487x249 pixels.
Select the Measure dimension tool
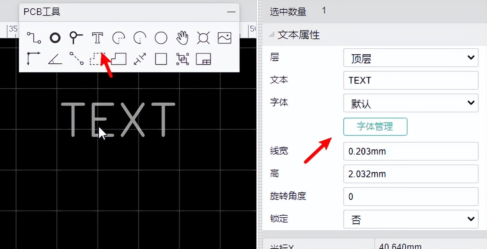pos(140,59)
